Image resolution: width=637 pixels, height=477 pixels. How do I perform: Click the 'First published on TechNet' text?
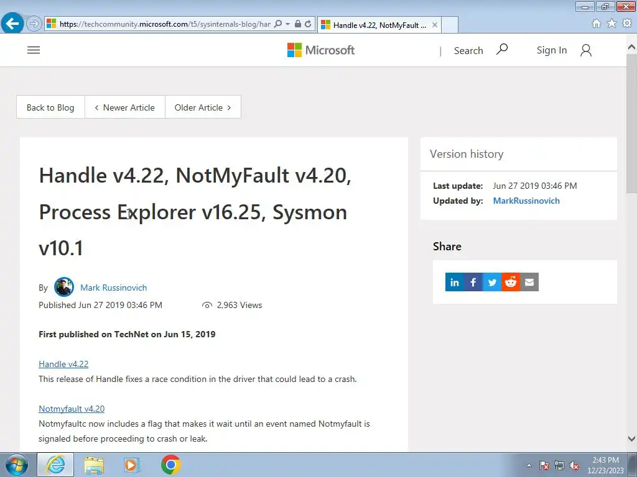(x=127, y=334)
